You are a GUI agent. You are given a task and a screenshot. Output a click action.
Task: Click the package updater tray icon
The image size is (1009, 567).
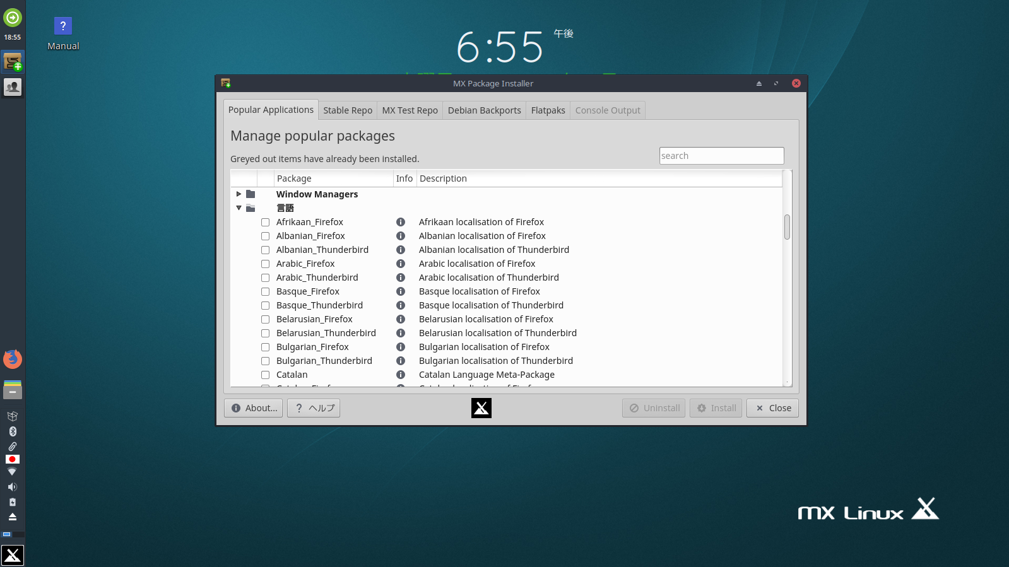[13, 416]
